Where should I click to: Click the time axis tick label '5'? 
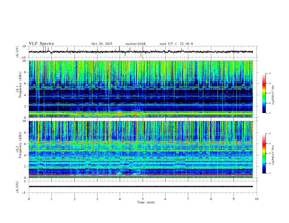(143, 199)
